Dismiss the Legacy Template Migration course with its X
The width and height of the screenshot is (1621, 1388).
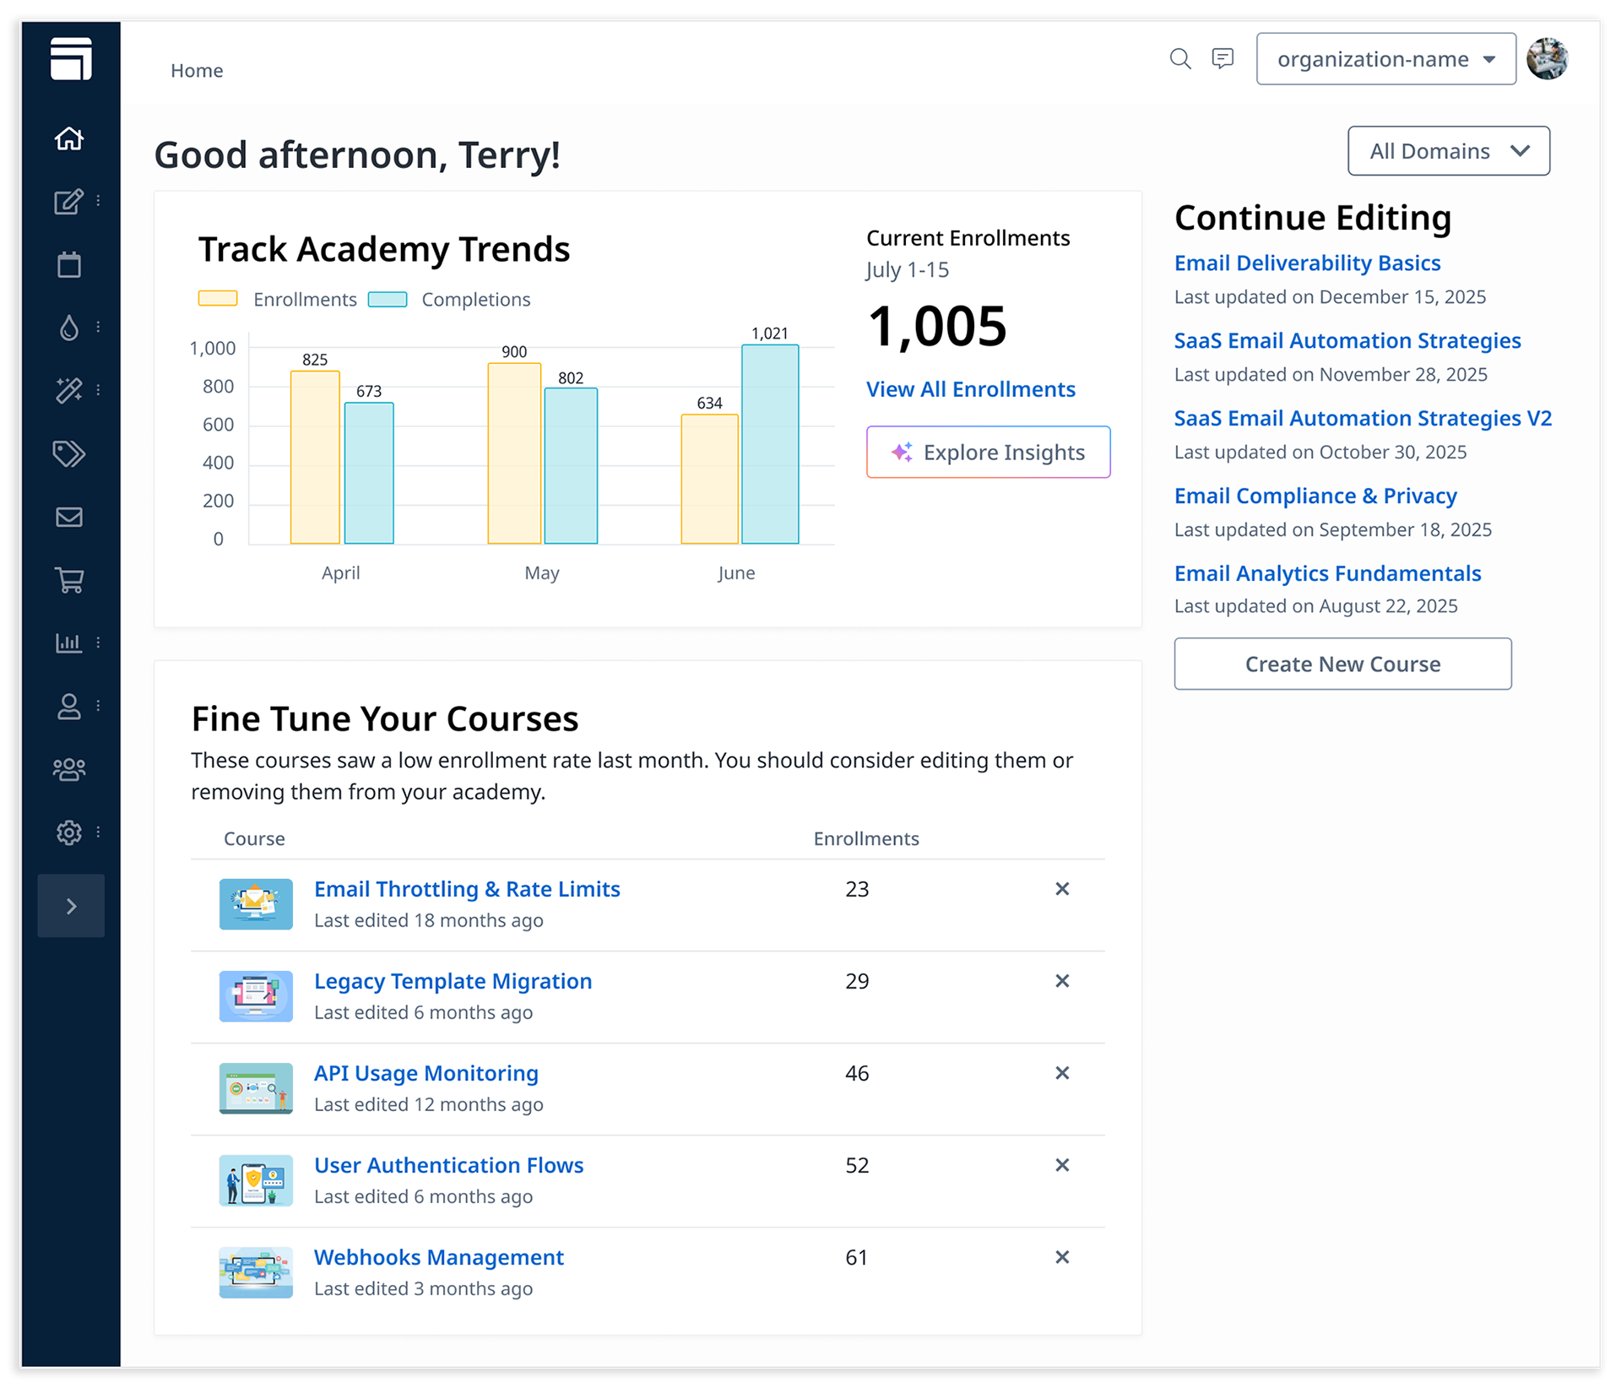click(x=1062, y=981)
